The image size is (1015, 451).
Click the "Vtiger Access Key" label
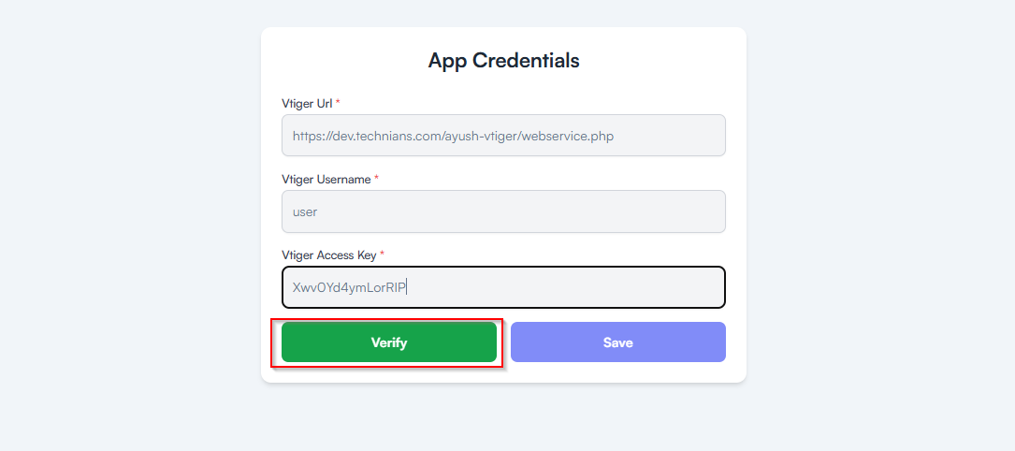pyautogui.click(x=328, y=255)
